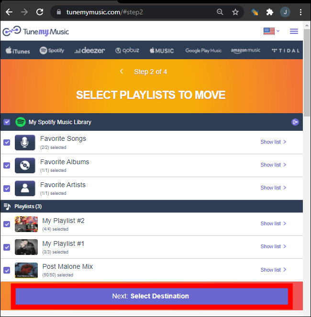Toggle the My Spotify Music Library checkbox

[7, 122]
